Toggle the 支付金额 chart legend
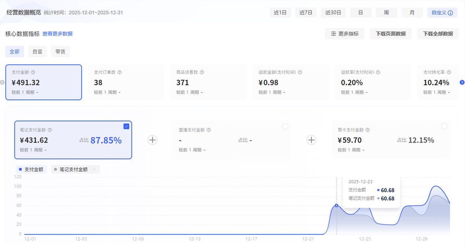 coord(31,169)
